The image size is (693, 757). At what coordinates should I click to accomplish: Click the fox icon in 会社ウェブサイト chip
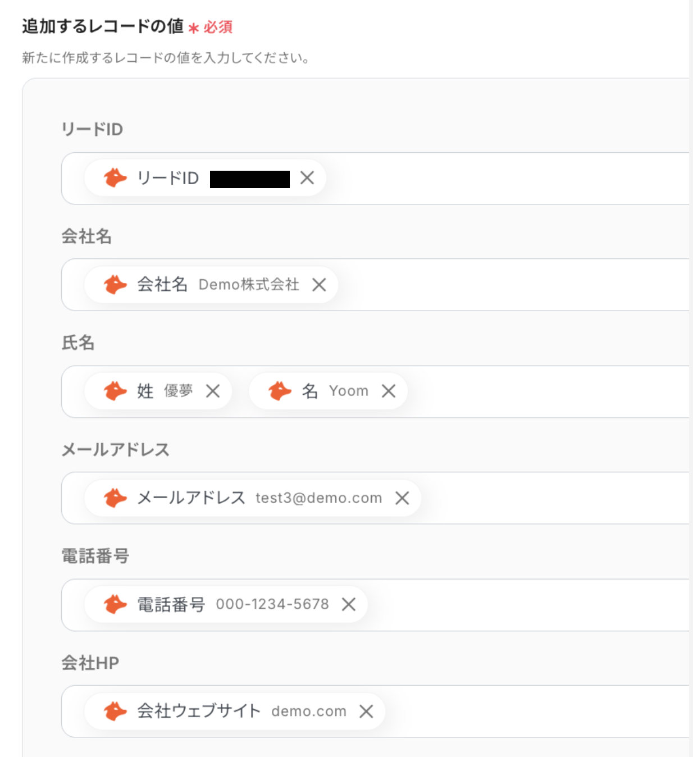115,712
